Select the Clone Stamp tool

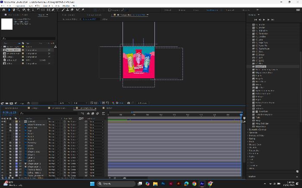68,10
